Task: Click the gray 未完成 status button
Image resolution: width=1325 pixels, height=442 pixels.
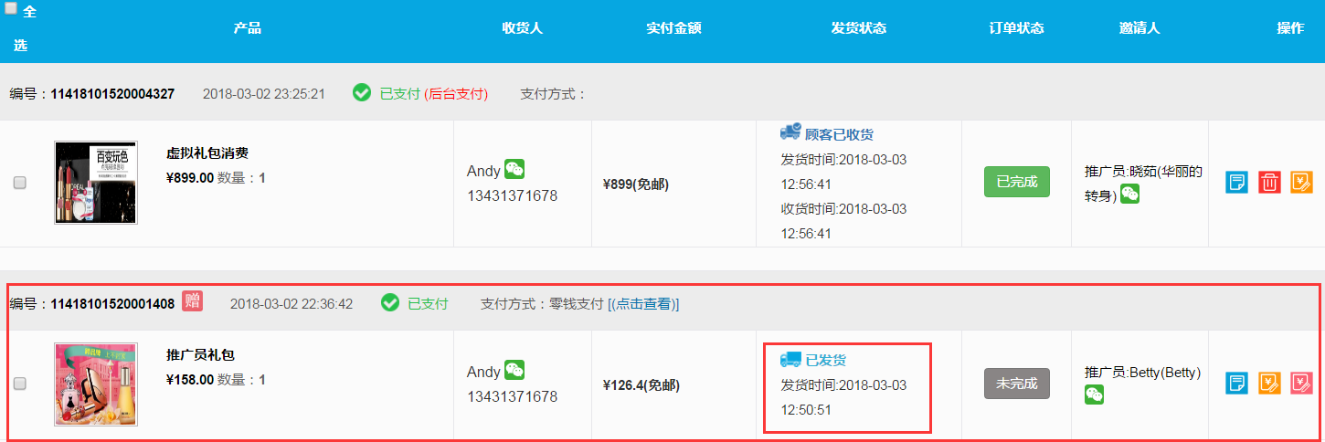Action: click(x=1016, y=384)
